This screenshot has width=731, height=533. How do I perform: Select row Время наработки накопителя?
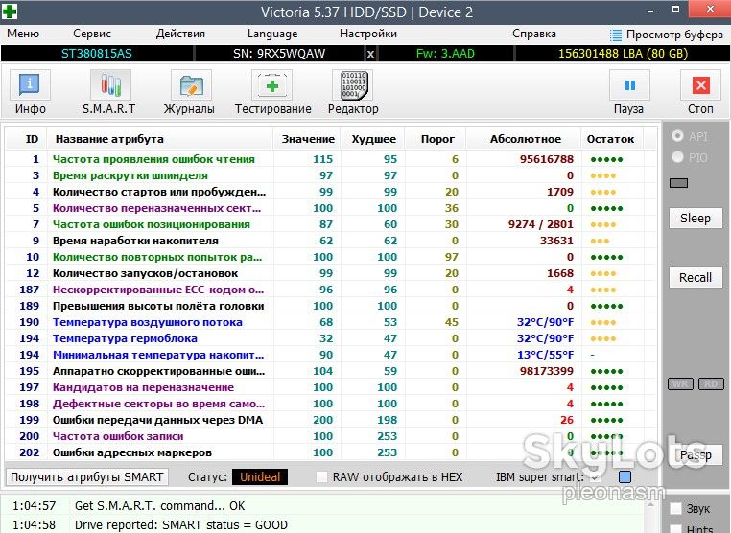pos(330,241)
